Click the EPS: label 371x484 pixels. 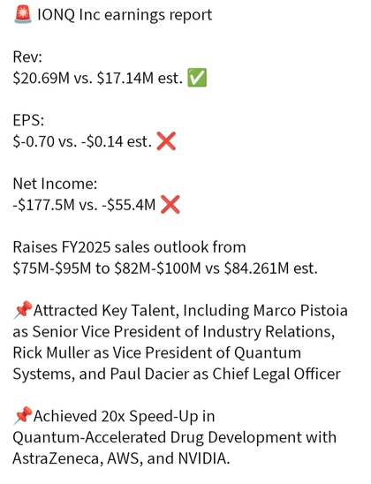28,120
